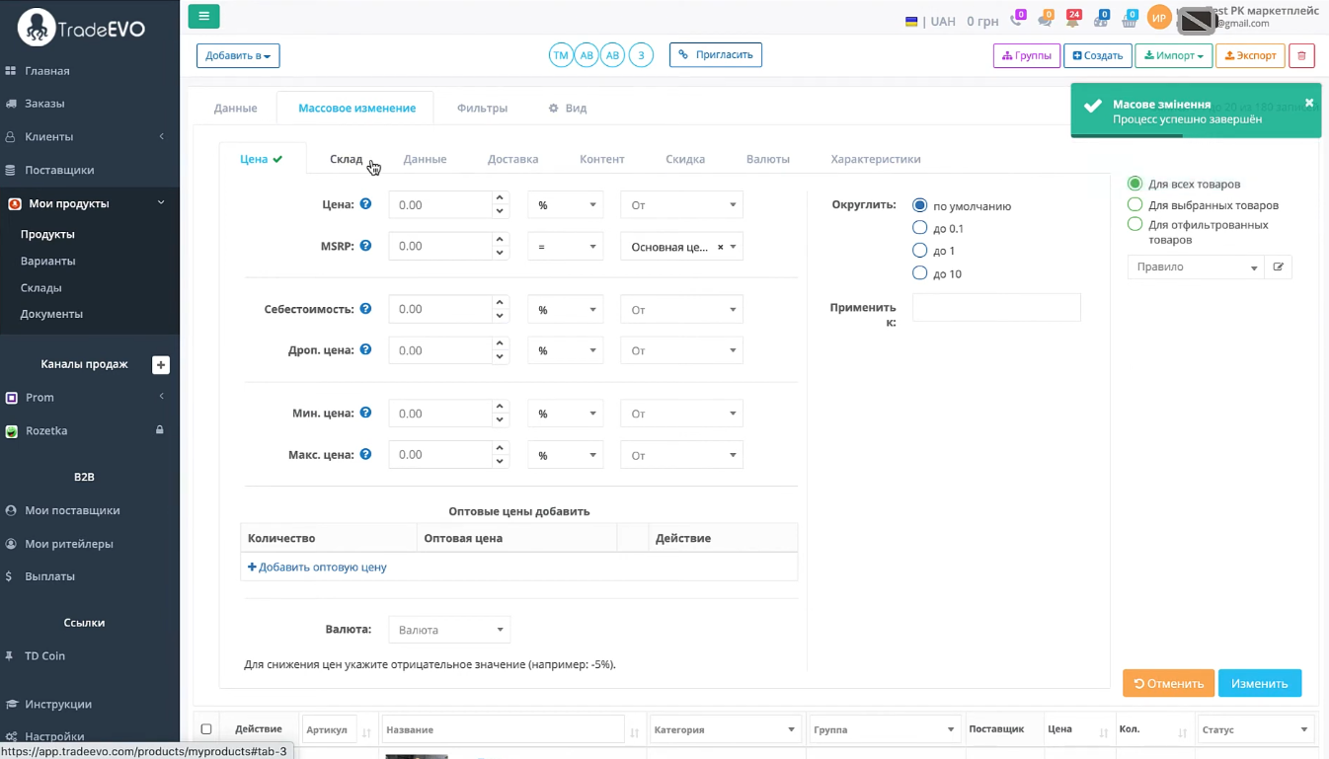
Task: Open the Характеристики sub-tab
Action: (x=876, y=159)
